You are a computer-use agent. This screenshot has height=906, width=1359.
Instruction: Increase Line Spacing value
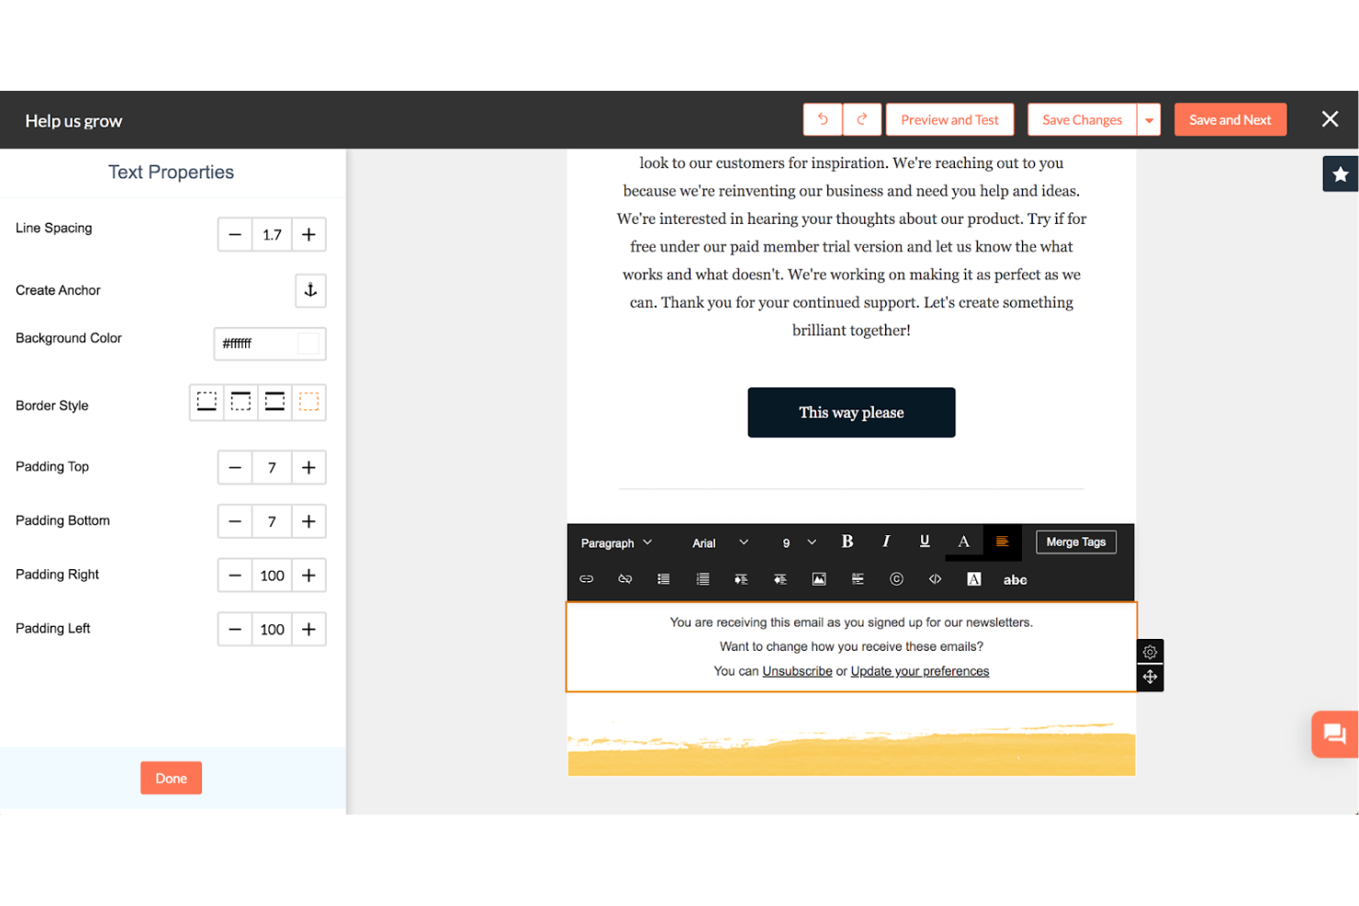[x=309, y=235]
